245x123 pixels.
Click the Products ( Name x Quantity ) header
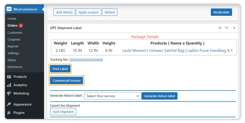177,43
